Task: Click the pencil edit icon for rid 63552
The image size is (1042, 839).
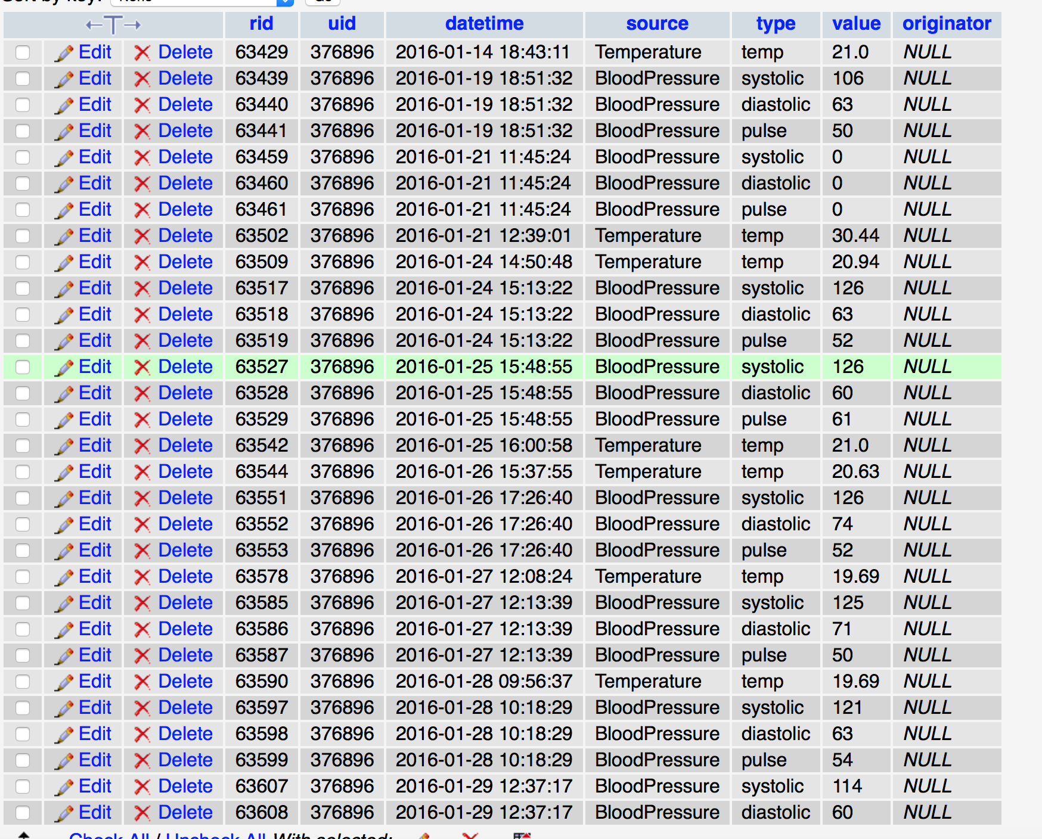Action: [64, 525]
